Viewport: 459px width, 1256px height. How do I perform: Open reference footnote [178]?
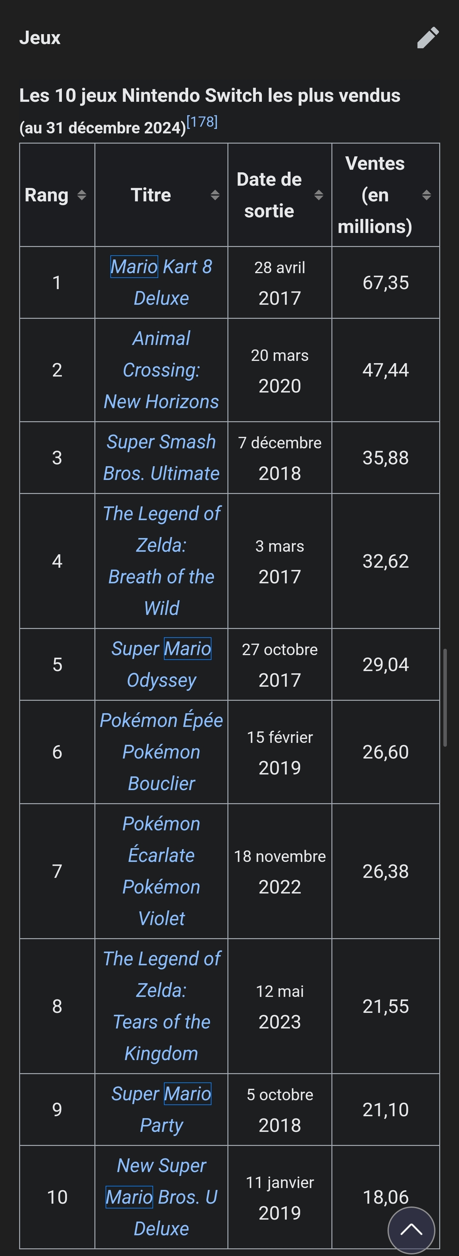[x=202, y=122]
